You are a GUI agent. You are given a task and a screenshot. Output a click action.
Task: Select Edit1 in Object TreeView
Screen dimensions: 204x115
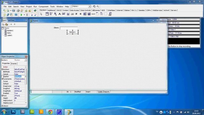coord(9,33)
